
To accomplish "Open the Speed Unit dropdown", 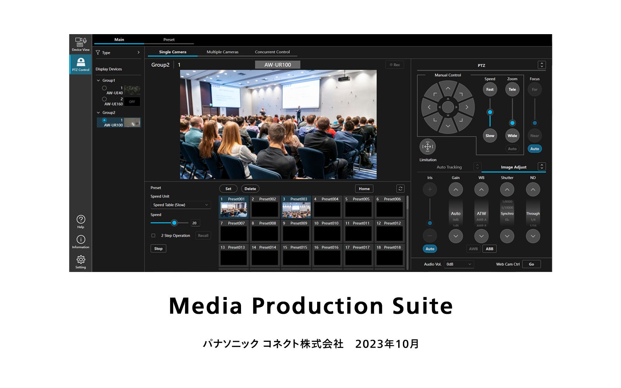I will [180, 204].
